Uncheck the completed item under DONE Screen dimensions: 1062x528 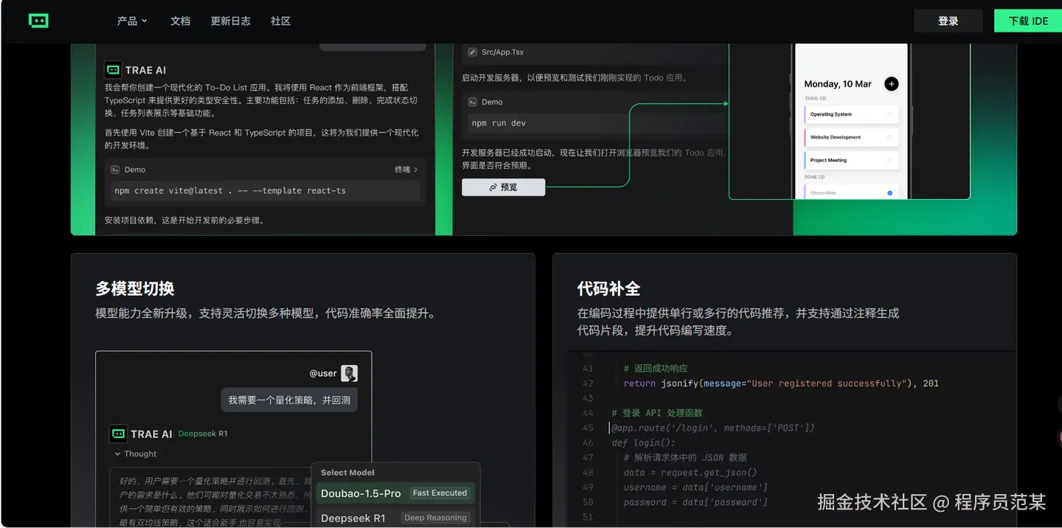pos(889,192)
